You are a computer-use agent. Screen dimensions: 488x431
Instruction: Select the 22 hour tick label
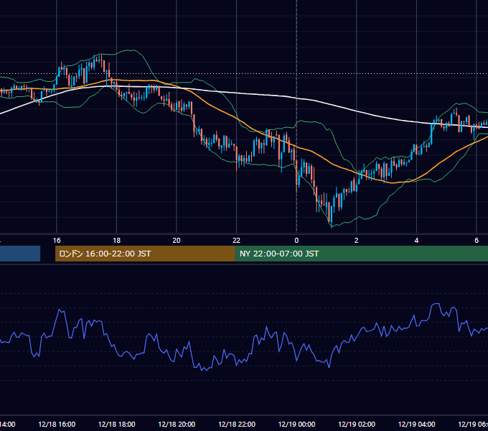(x=237, y=240)
